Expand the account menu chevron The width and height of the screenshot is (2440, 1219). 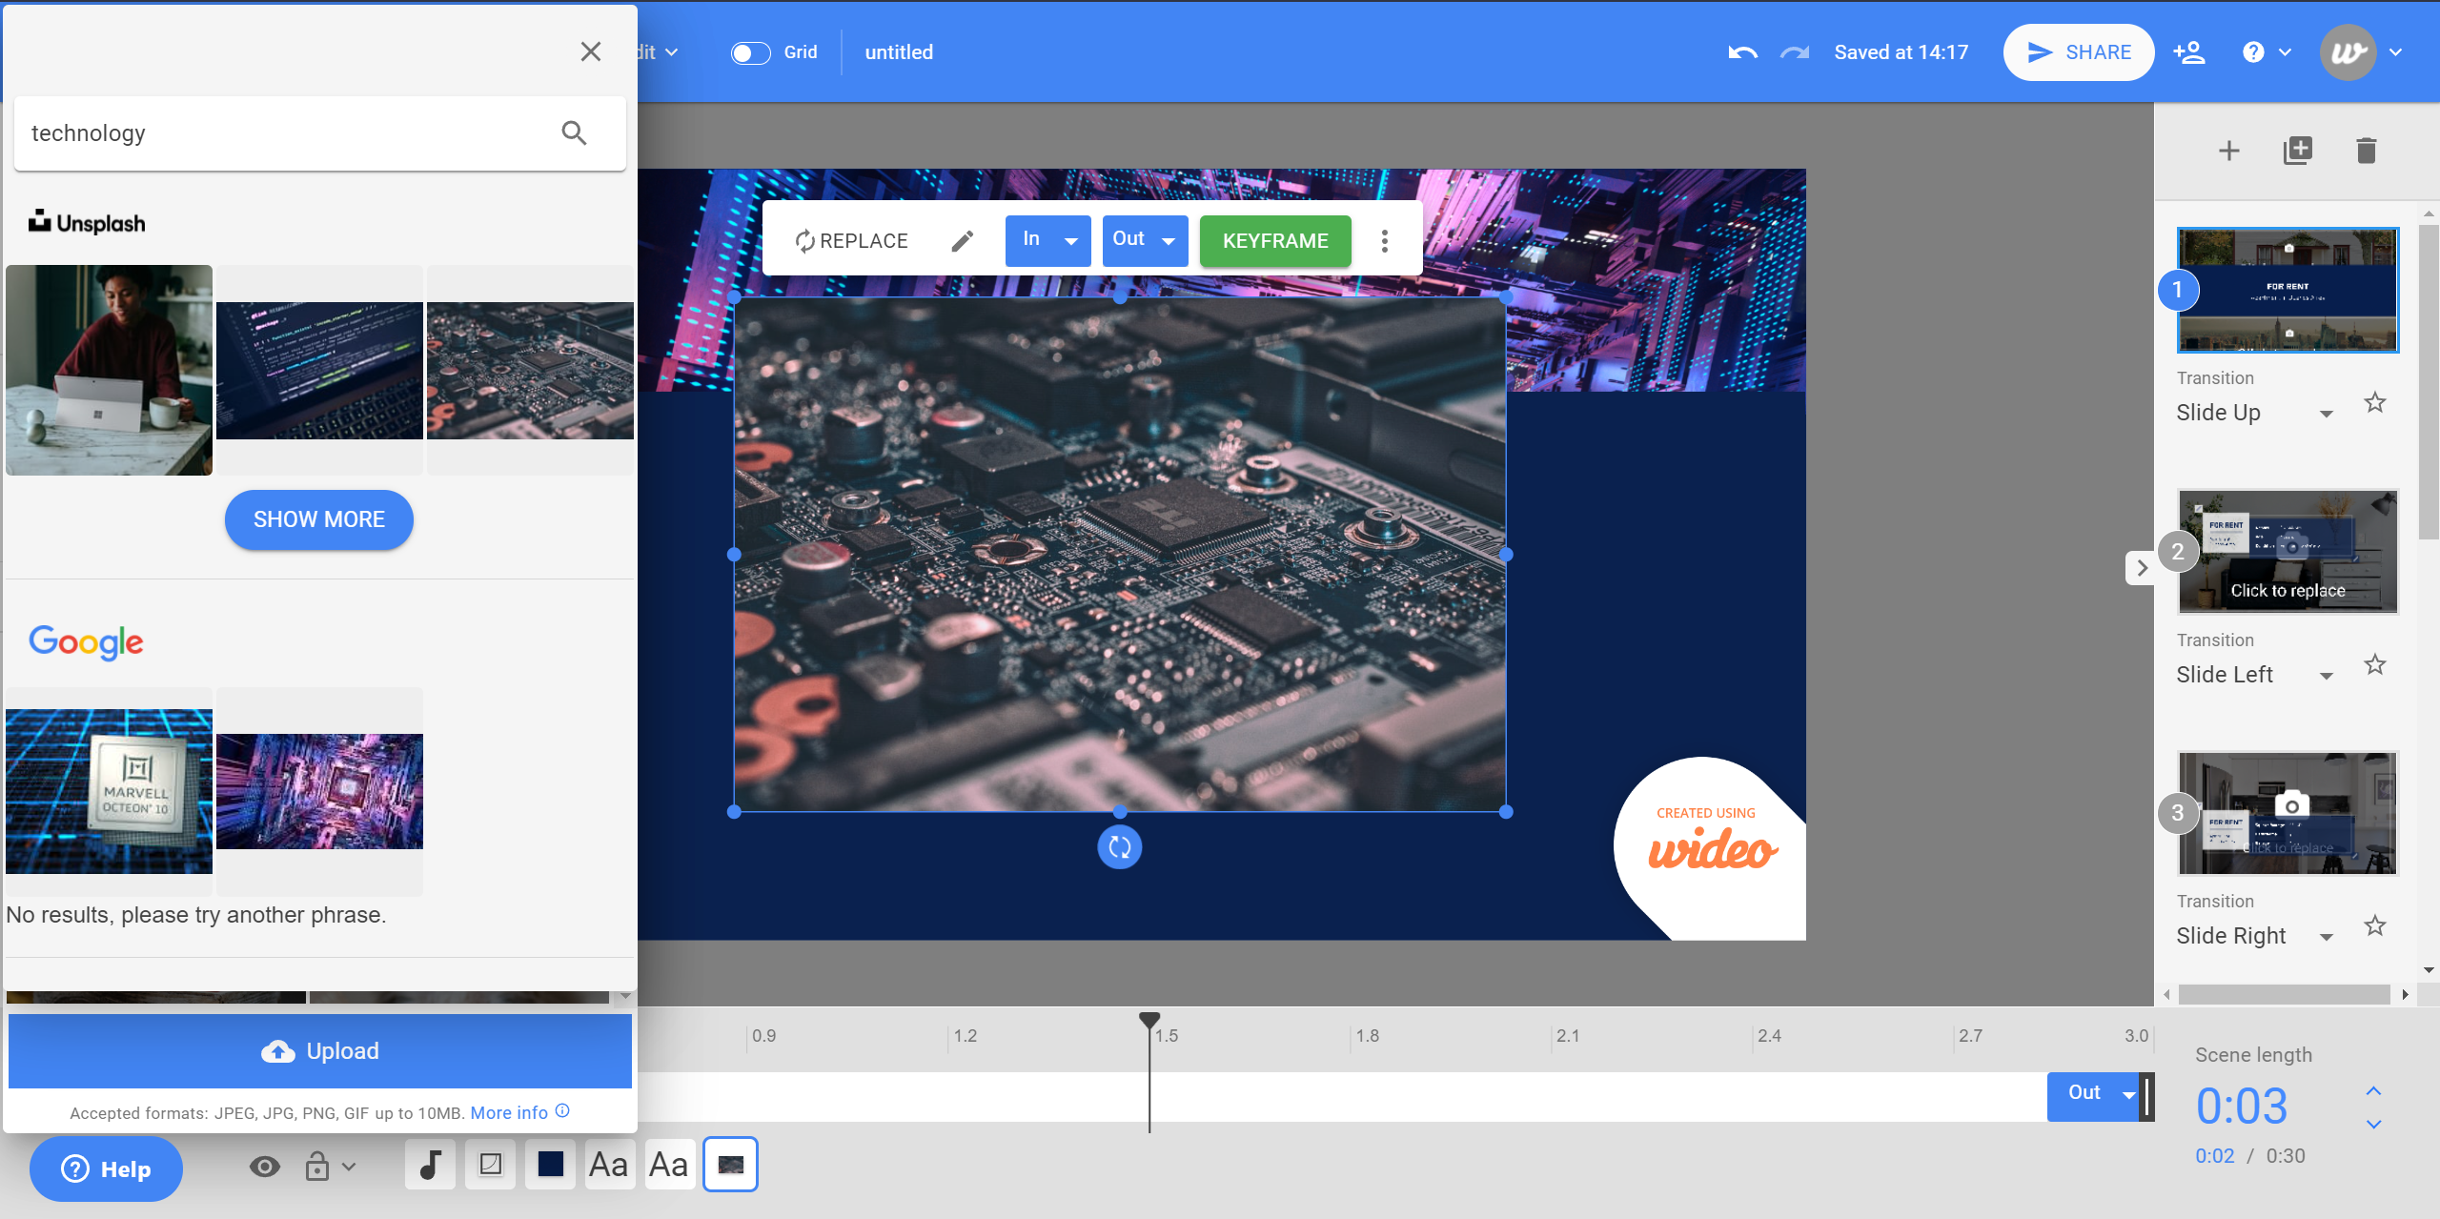[2396, 52]
